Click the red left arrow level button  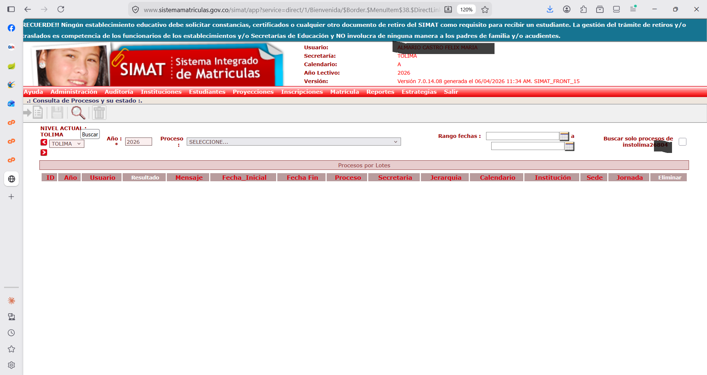tap(44, 143)
